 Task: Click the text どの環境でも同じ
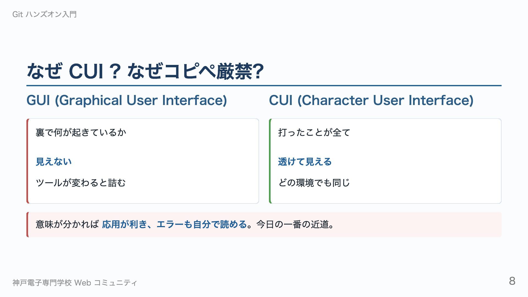tap(314, 183)
